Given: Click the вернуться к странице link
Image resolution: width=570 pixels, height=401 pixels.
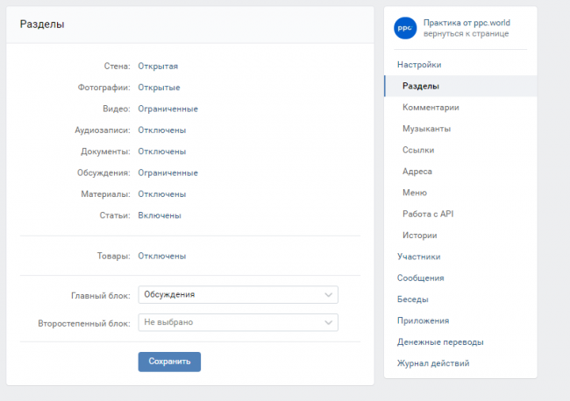Looking at the screenshot, I should [x=465, y=33].
